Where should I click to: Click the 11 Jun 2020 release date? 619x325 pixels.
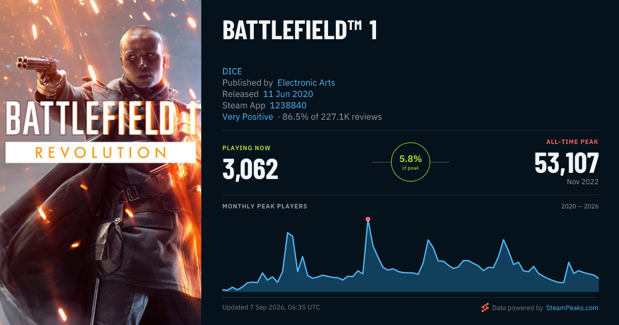click(288, 94)
